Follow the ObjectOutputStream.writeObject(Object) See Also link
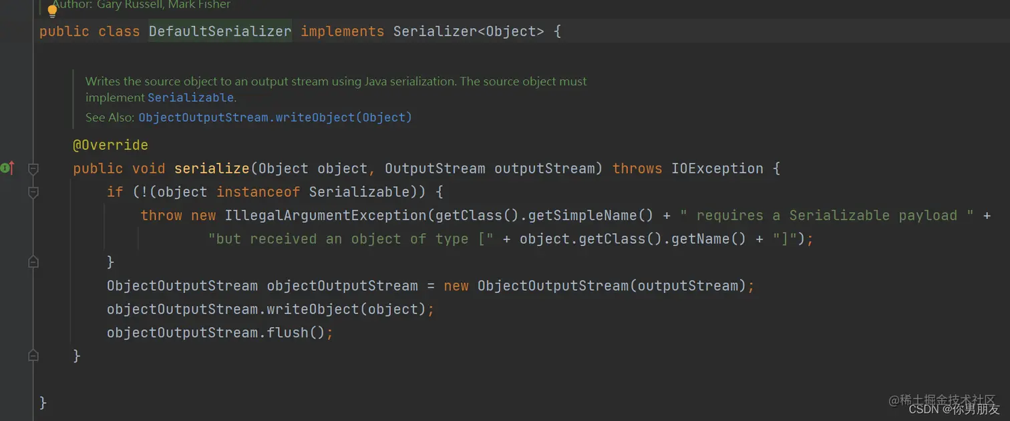Viewport: 1010px width, 421px height. [x=275, y=117]
